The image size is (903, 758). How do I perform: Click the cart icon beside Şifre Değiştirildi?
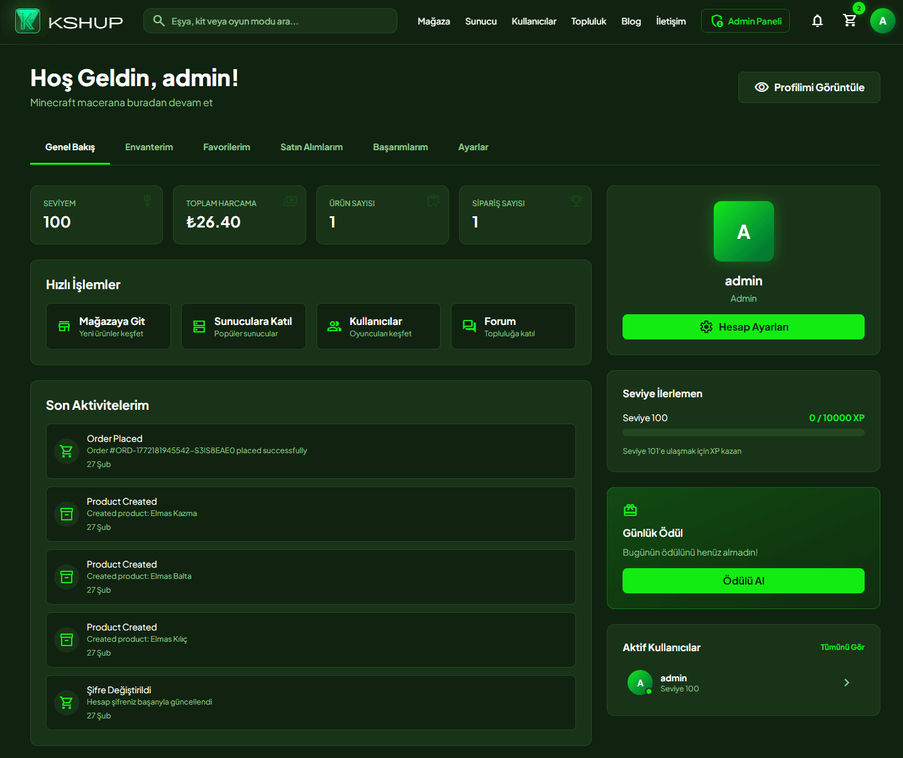coord(67,703)
